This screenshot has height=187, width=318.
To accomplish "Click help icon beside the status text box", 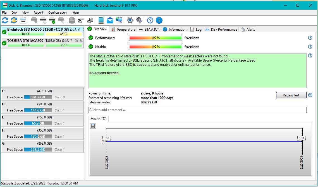I will [310, 55].
